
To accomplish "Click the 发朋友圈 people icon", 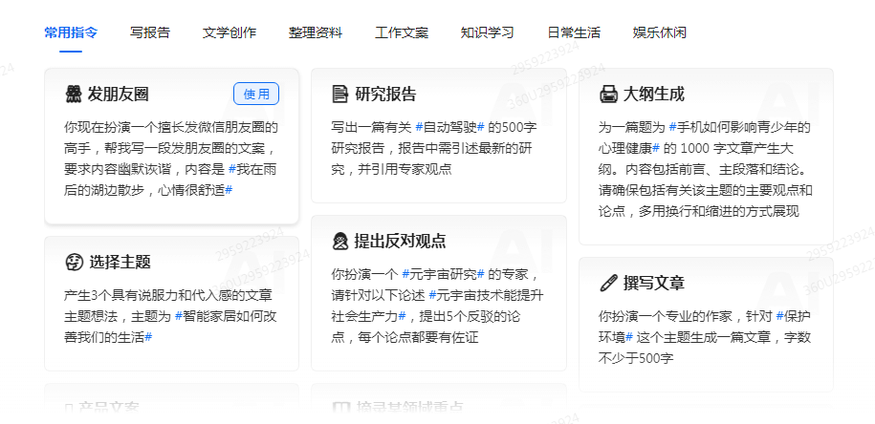I will click(73, 94).
